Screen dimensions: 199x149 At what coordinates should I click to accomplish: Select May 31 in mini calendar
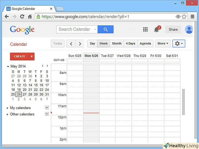coord(47,94)
